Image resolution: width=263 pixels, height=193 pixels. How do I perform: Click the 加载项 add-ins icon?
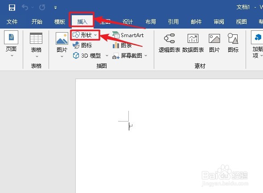[x=258, y=38]
